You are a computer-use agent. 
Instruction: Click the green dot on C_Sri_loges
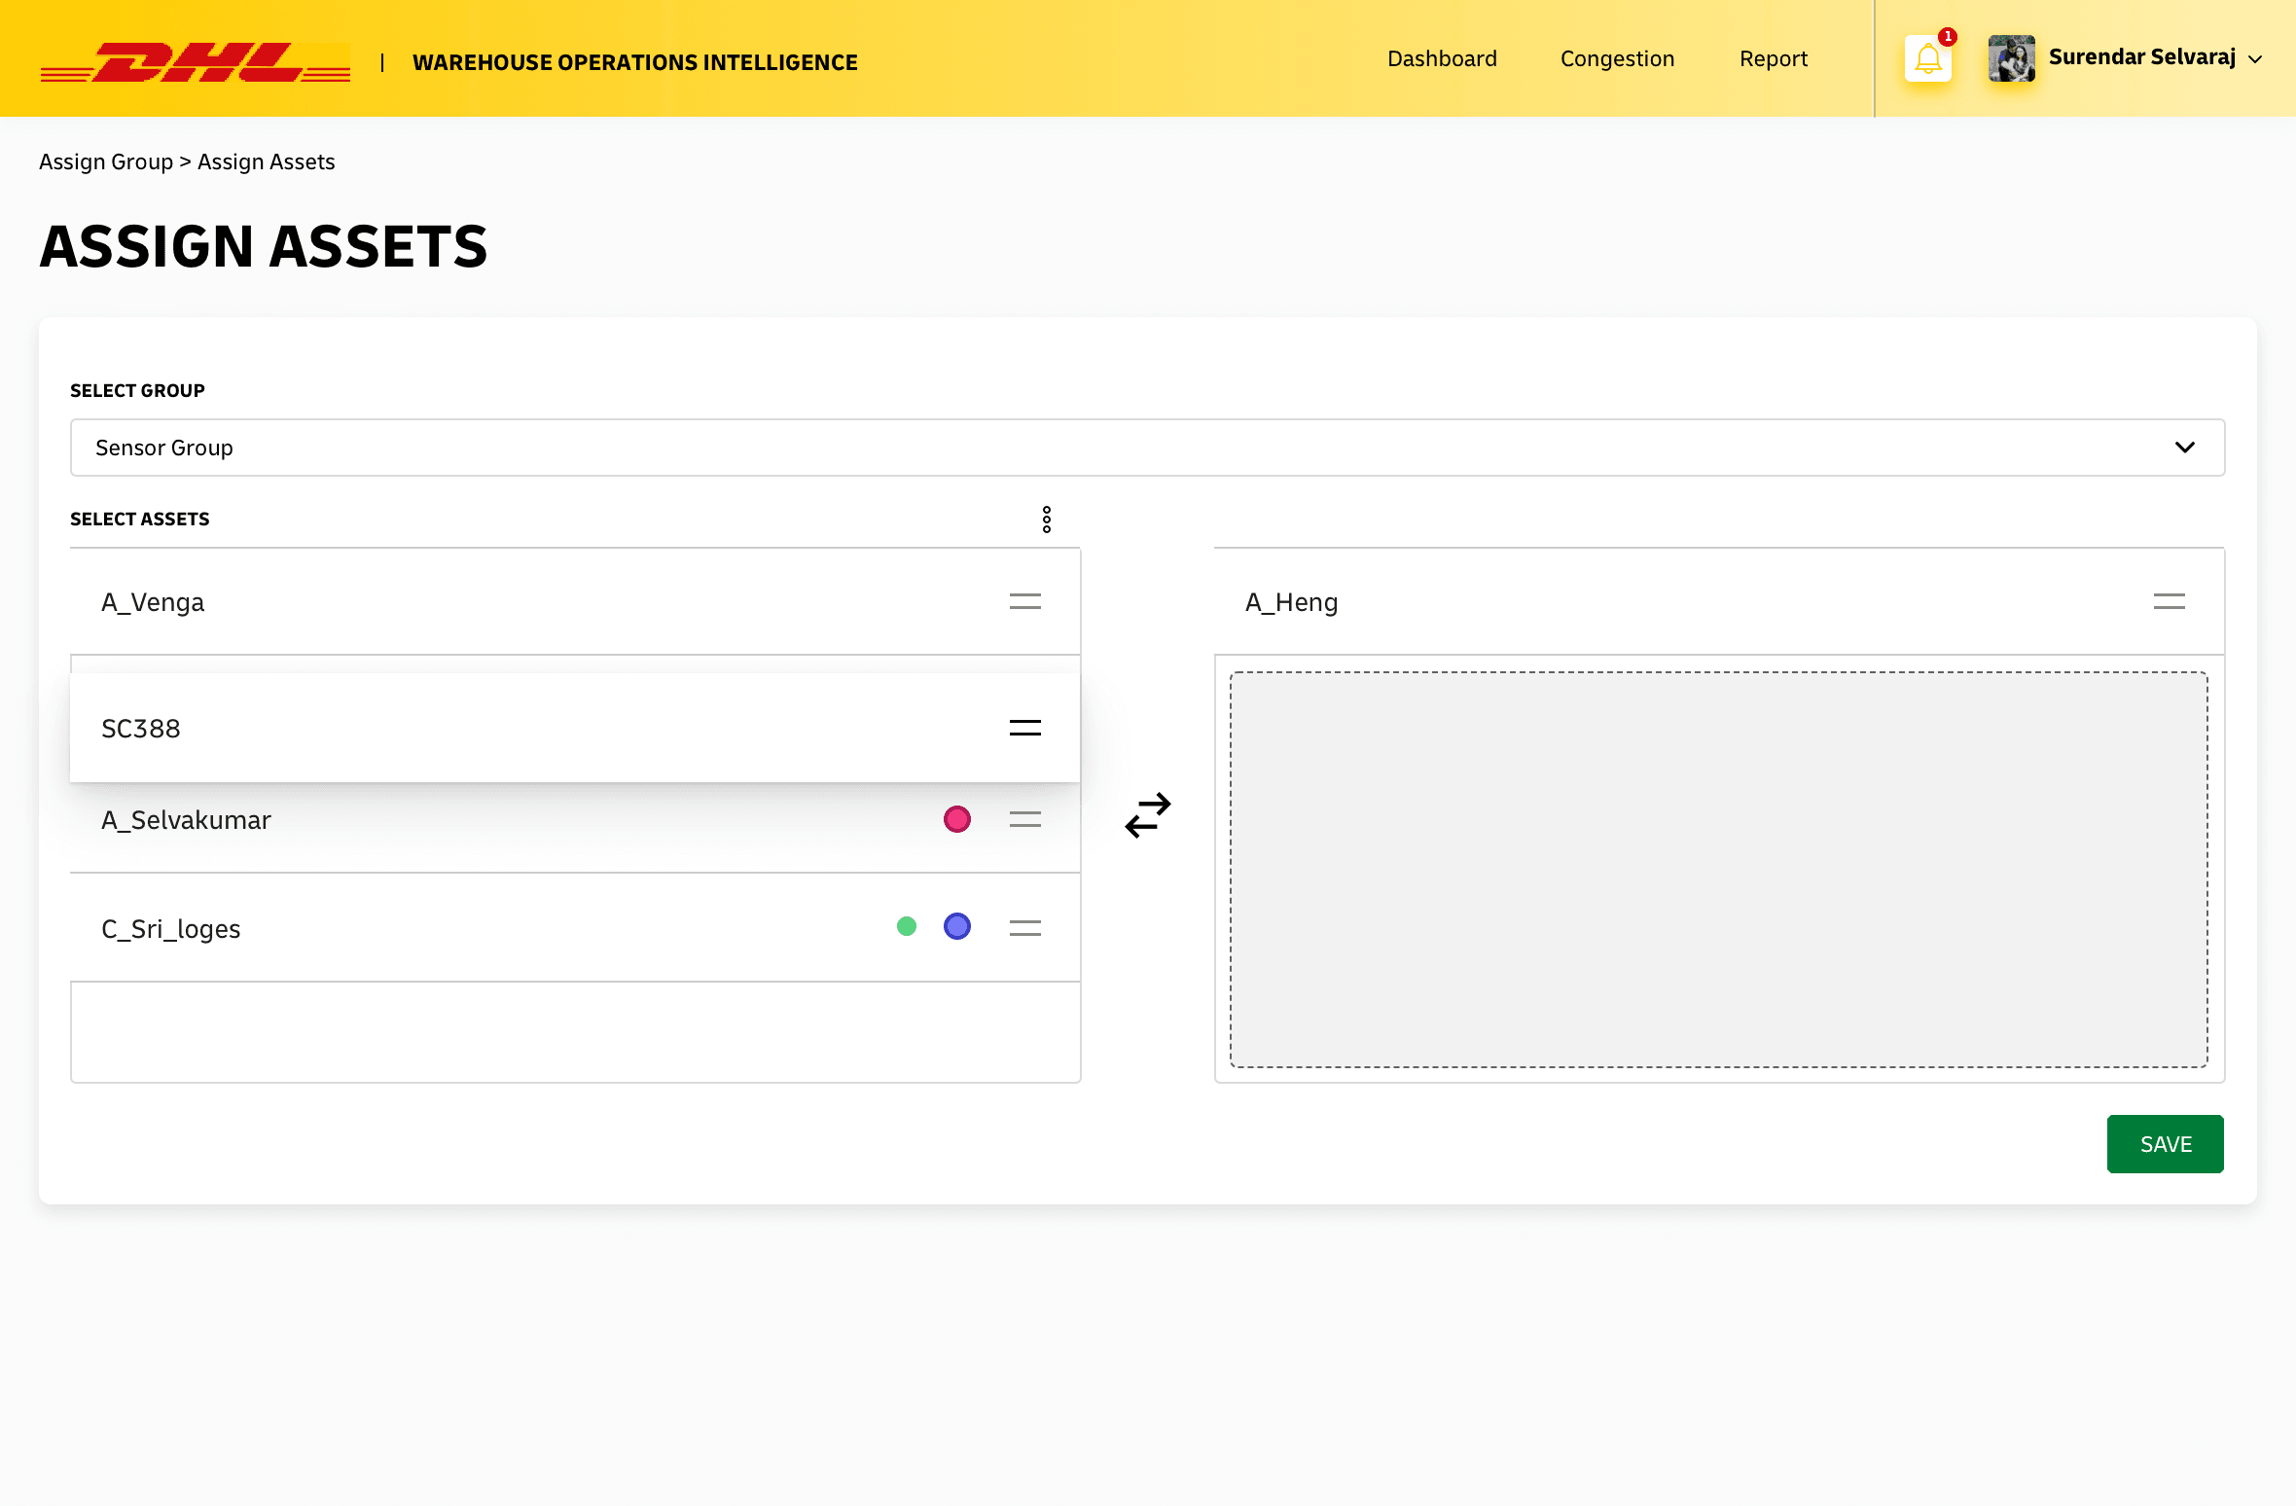907,926
